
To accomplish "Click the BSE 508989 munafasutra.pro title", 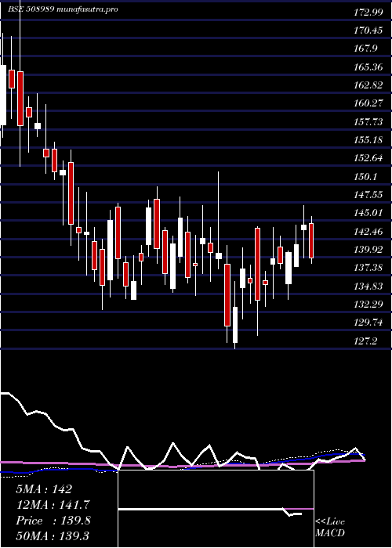I will point(63,9).
